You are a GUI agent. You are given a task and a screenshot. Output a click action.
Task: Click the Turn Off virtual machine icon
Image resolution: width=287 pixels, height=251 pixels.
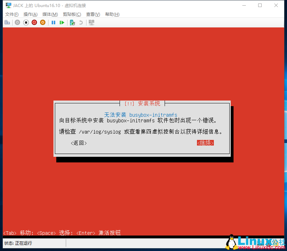click(x=26, y=22)
